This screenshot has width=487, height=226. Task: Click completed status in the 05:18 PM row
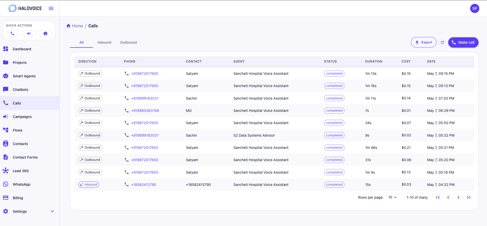[334, 172]
